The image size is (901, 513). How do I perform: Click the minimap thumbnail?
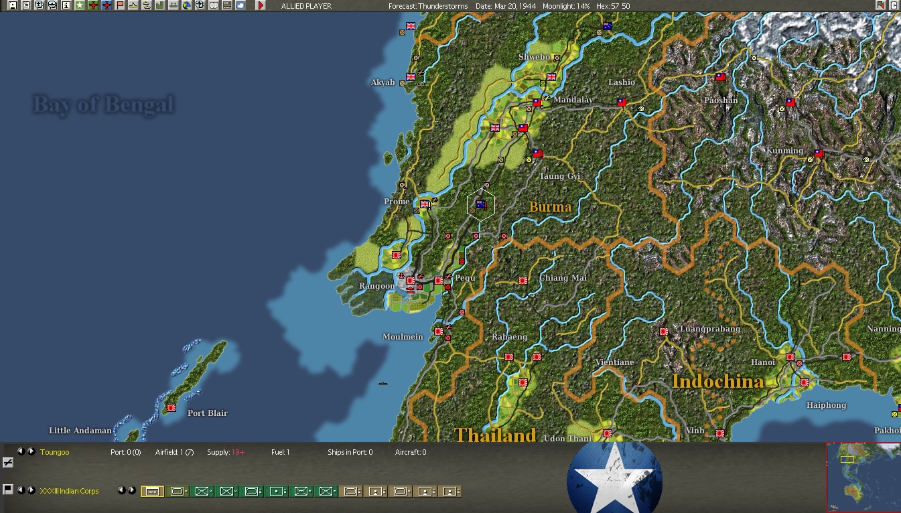[x=863, y=477]
